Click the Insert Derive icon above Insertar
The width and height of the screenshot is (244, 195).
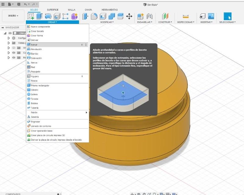point(203,16)
